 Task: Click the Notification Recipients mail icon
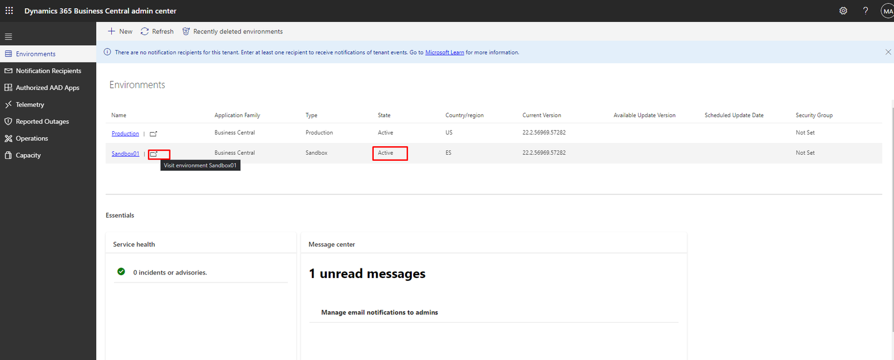(8, 71)
